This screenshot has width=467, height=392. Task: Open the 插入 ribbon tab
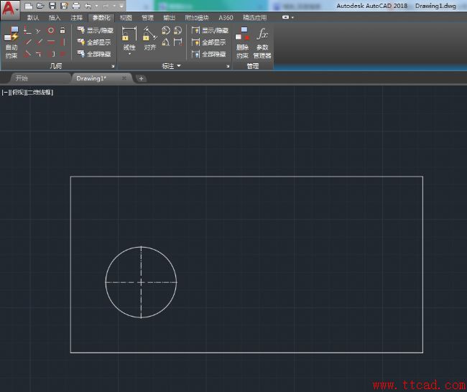(x=55, y=17)
